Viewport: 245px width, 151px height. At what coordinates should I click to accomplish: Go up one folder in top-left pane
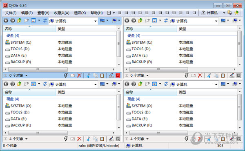coord(19,20)
